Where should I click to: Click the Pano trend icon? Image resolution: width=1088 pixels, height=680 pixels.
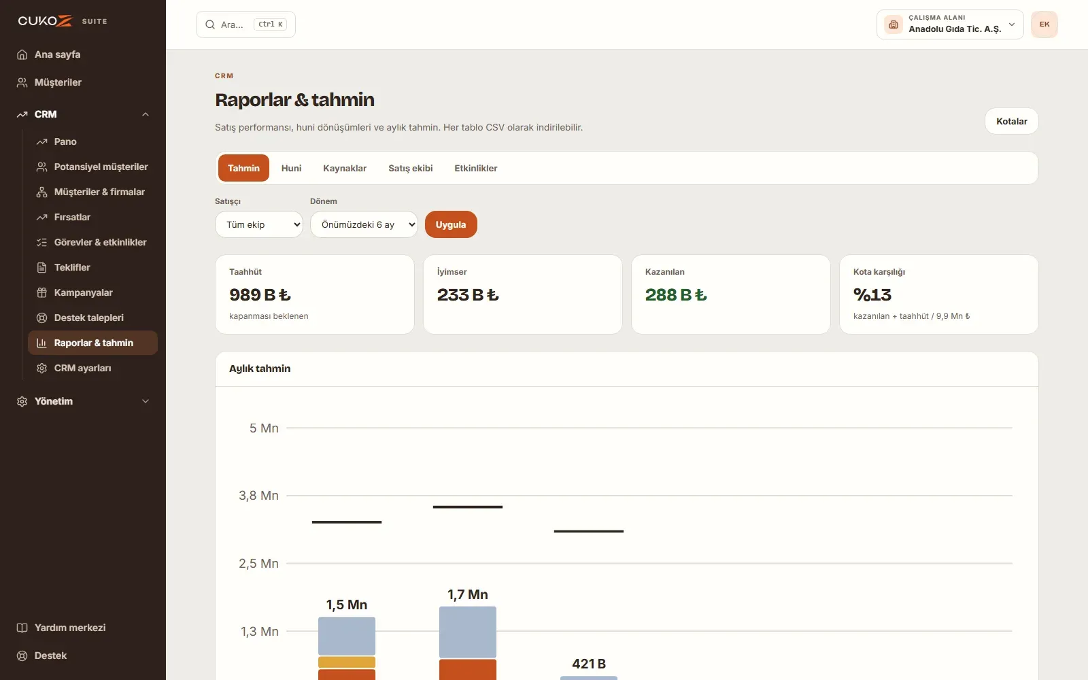point(41,141)
